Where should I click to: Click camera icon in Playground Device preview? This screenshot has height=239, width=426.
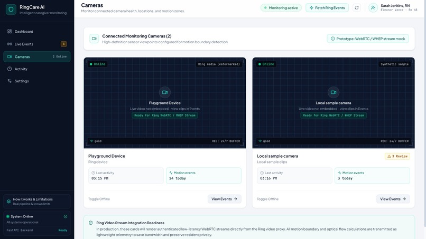(165, 92)
